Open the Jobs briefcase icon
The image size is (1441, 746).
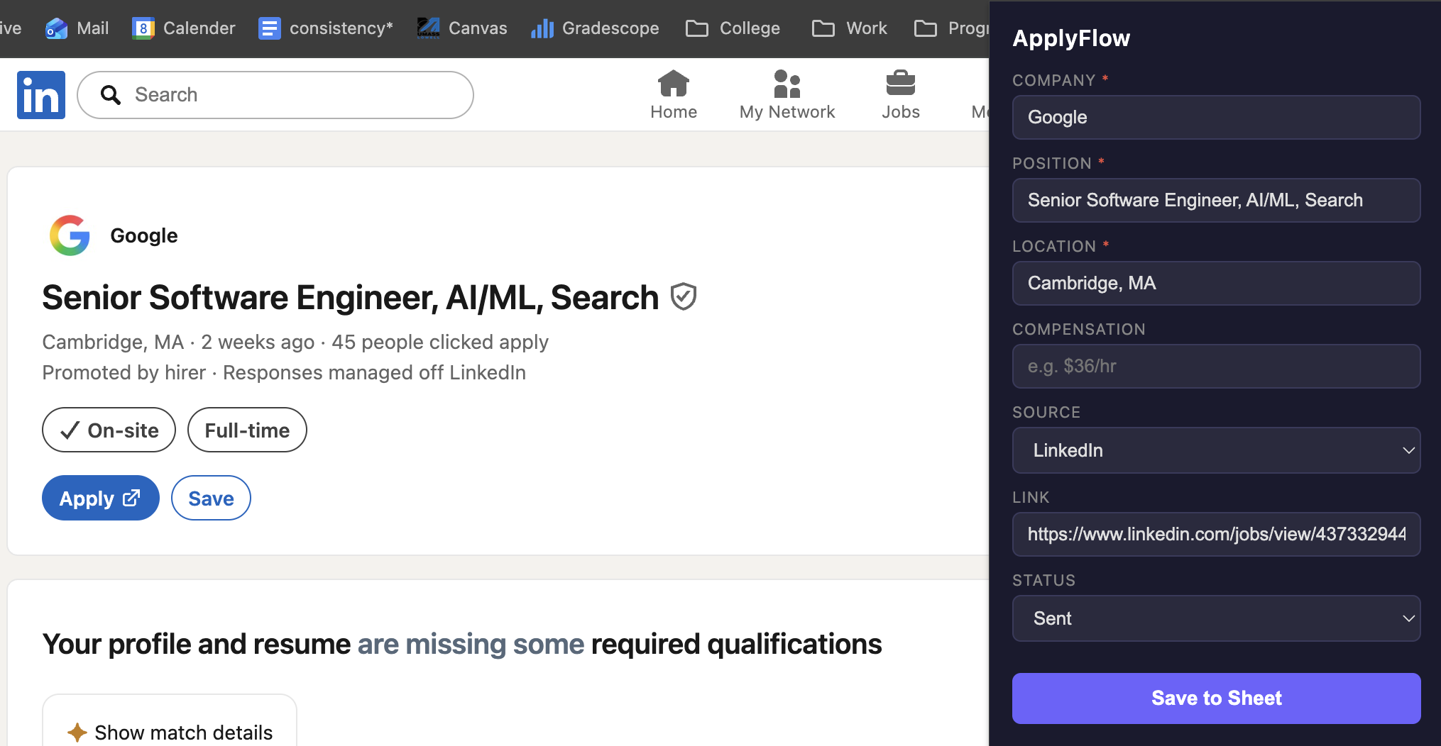(900, 84)
